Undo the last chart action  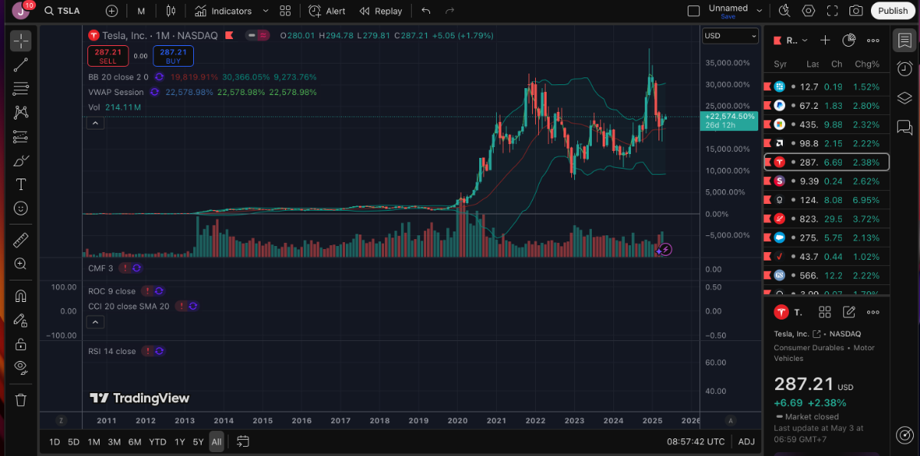[x=426, y=11]
